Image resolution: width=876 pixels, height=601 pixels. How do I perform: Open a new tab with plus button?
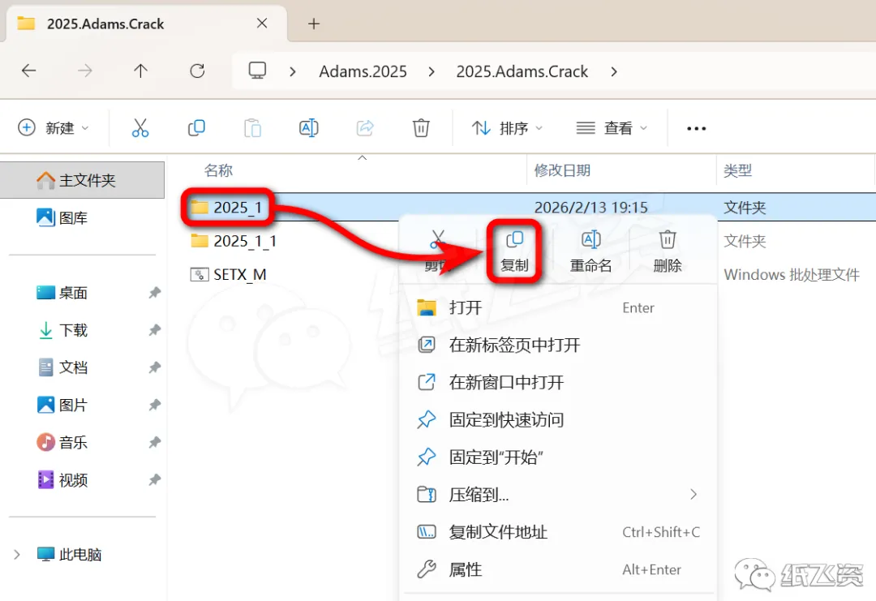click(x=314, y=24)
